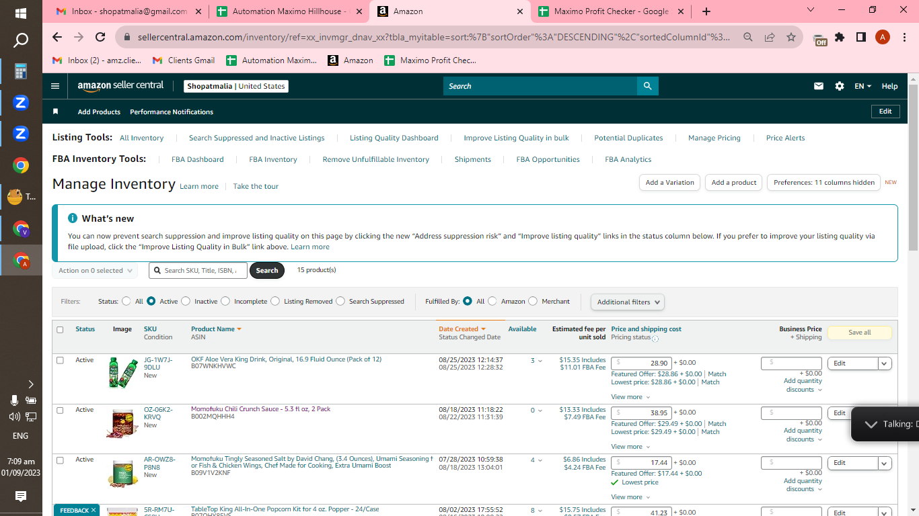Screen dimensions: 919x516
Task: Sort by the Date Created column header
Action: point(462,329)
